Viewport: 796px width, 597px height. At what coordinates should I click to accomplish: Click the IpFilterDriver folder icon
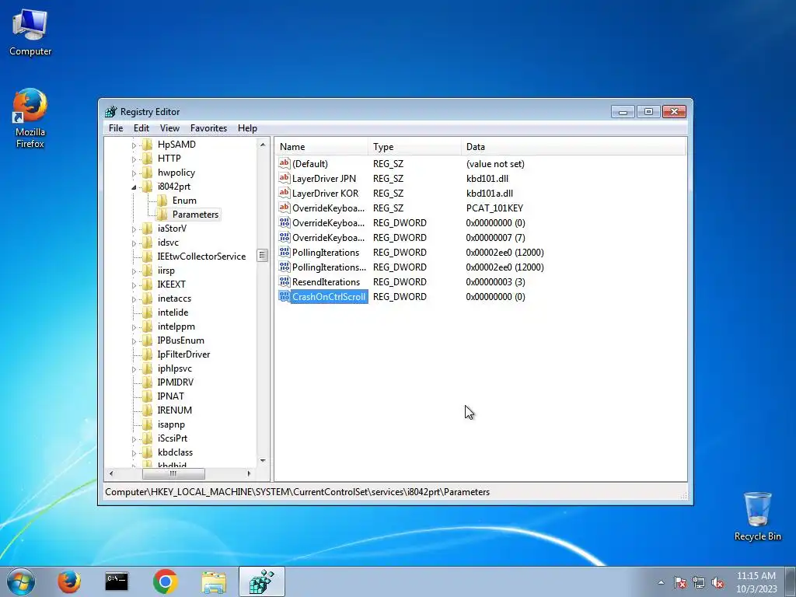tap(147, 354)
